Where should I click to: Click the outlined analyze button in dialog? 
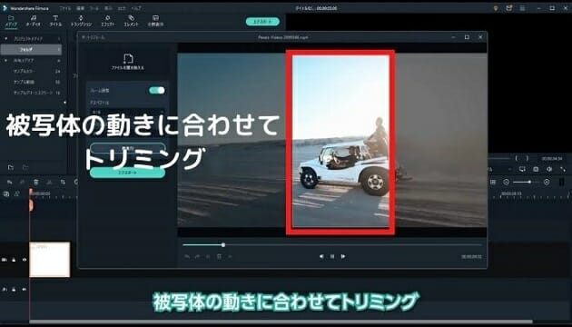[127, 148]
